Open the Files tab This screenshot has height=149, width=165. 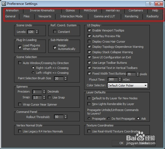point(27,16)
